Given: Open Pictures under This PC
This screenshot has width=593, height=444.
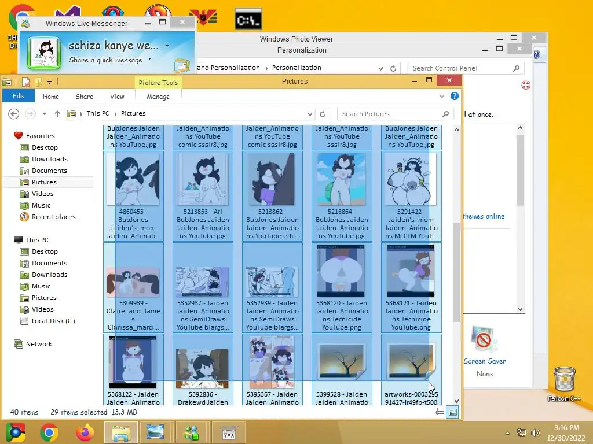Looking at the screenshot, I should pyautogui.click(x=44, y=298).
